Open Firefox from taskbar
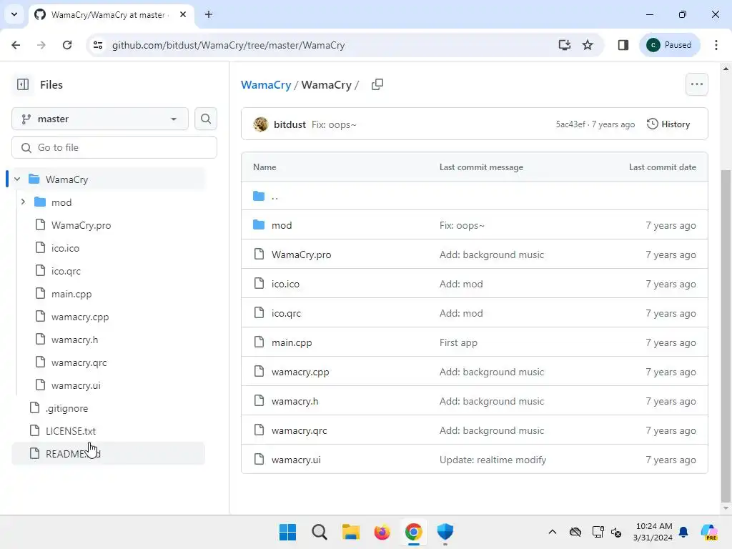The image size is (732, 549). point(382,532)
